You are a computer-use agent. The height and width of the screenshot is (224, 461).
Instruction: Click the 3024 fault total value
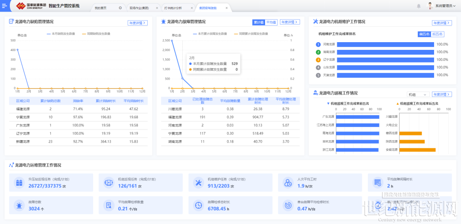34,209
